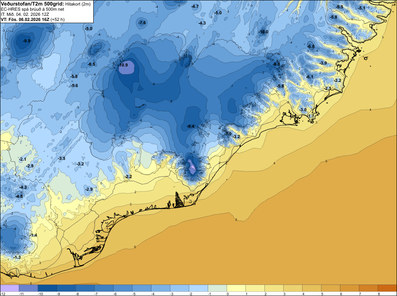Click the -6.1 temperature label
397x296 pixels.
tap(310, 77)
